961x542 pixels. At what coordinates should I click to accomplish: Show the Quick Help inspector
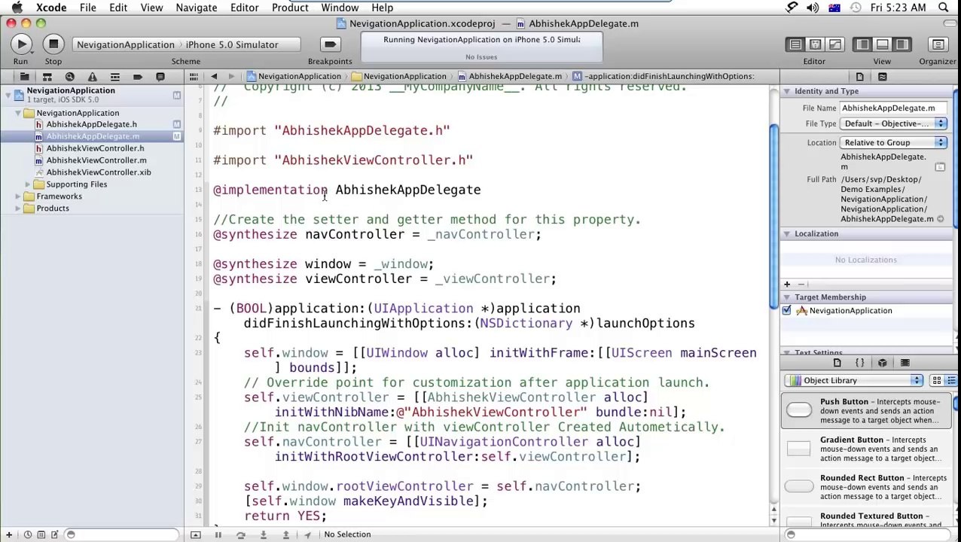click(x=883, y=77)
